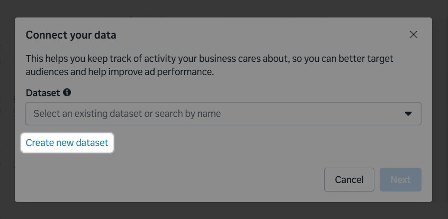Click the dimmed backdrop below the dialog
Viewport: 448px width, 219px height.
(222, 211)
